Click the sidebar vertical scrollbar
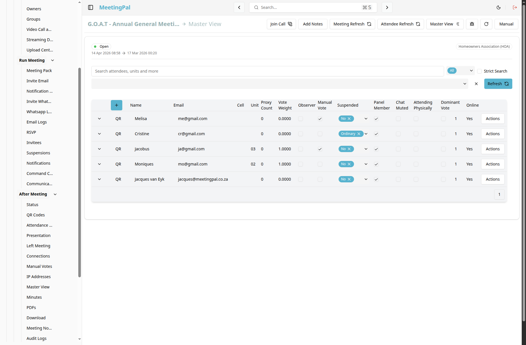This screenshot has height=345, width=526. point(79,172)
